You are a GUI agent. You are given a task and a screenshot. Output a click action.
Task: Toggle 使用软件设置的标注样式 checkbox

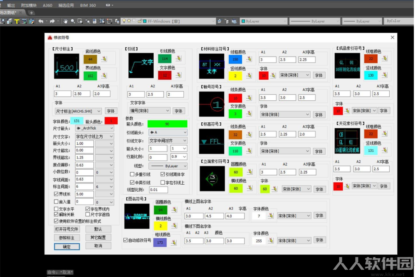[56, 221]
